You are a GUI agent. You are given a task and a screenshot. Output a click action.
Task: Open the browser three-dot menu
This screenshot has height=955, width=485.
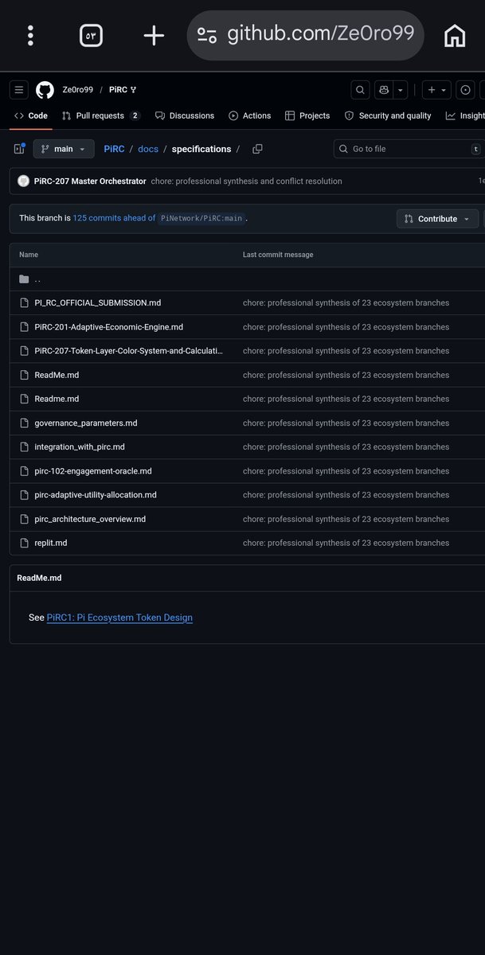[x=30, y=35]
